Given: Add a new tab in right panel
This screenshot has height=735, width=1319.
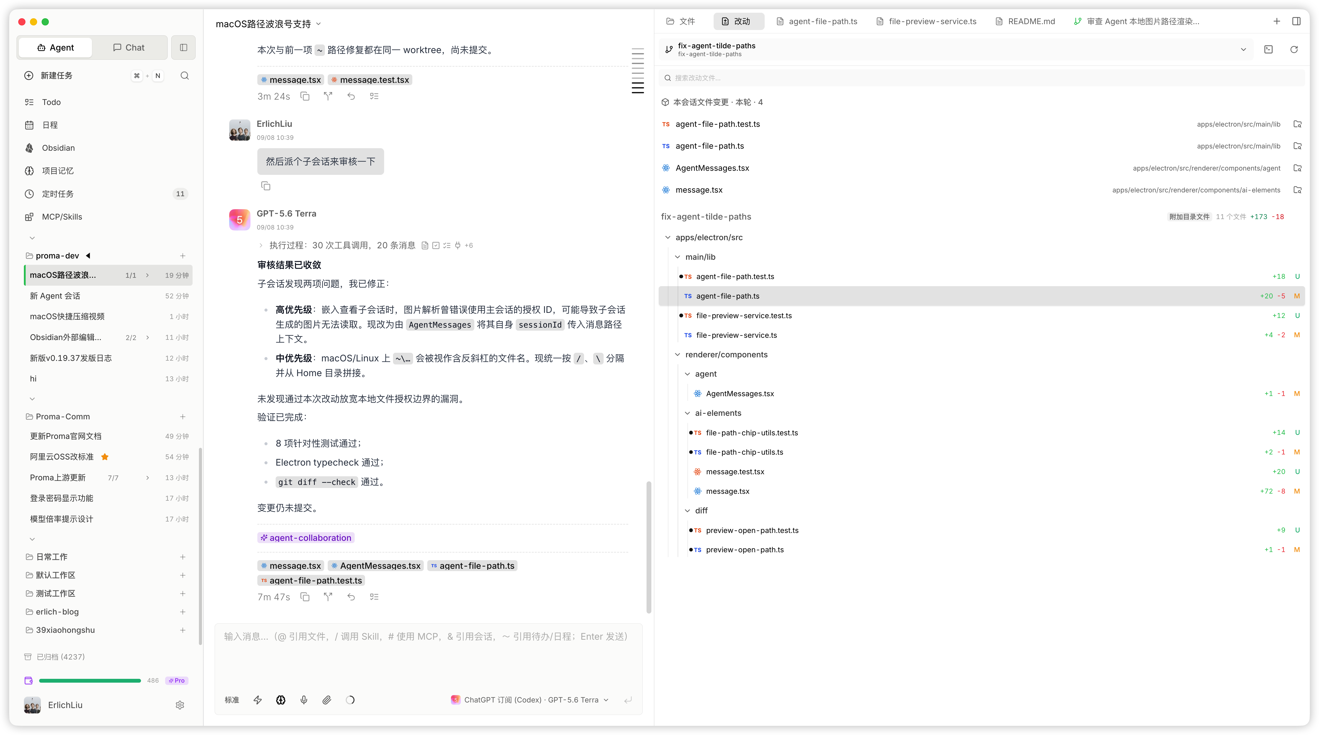Looking at the screenshot, I should [x=1277, y=21].
